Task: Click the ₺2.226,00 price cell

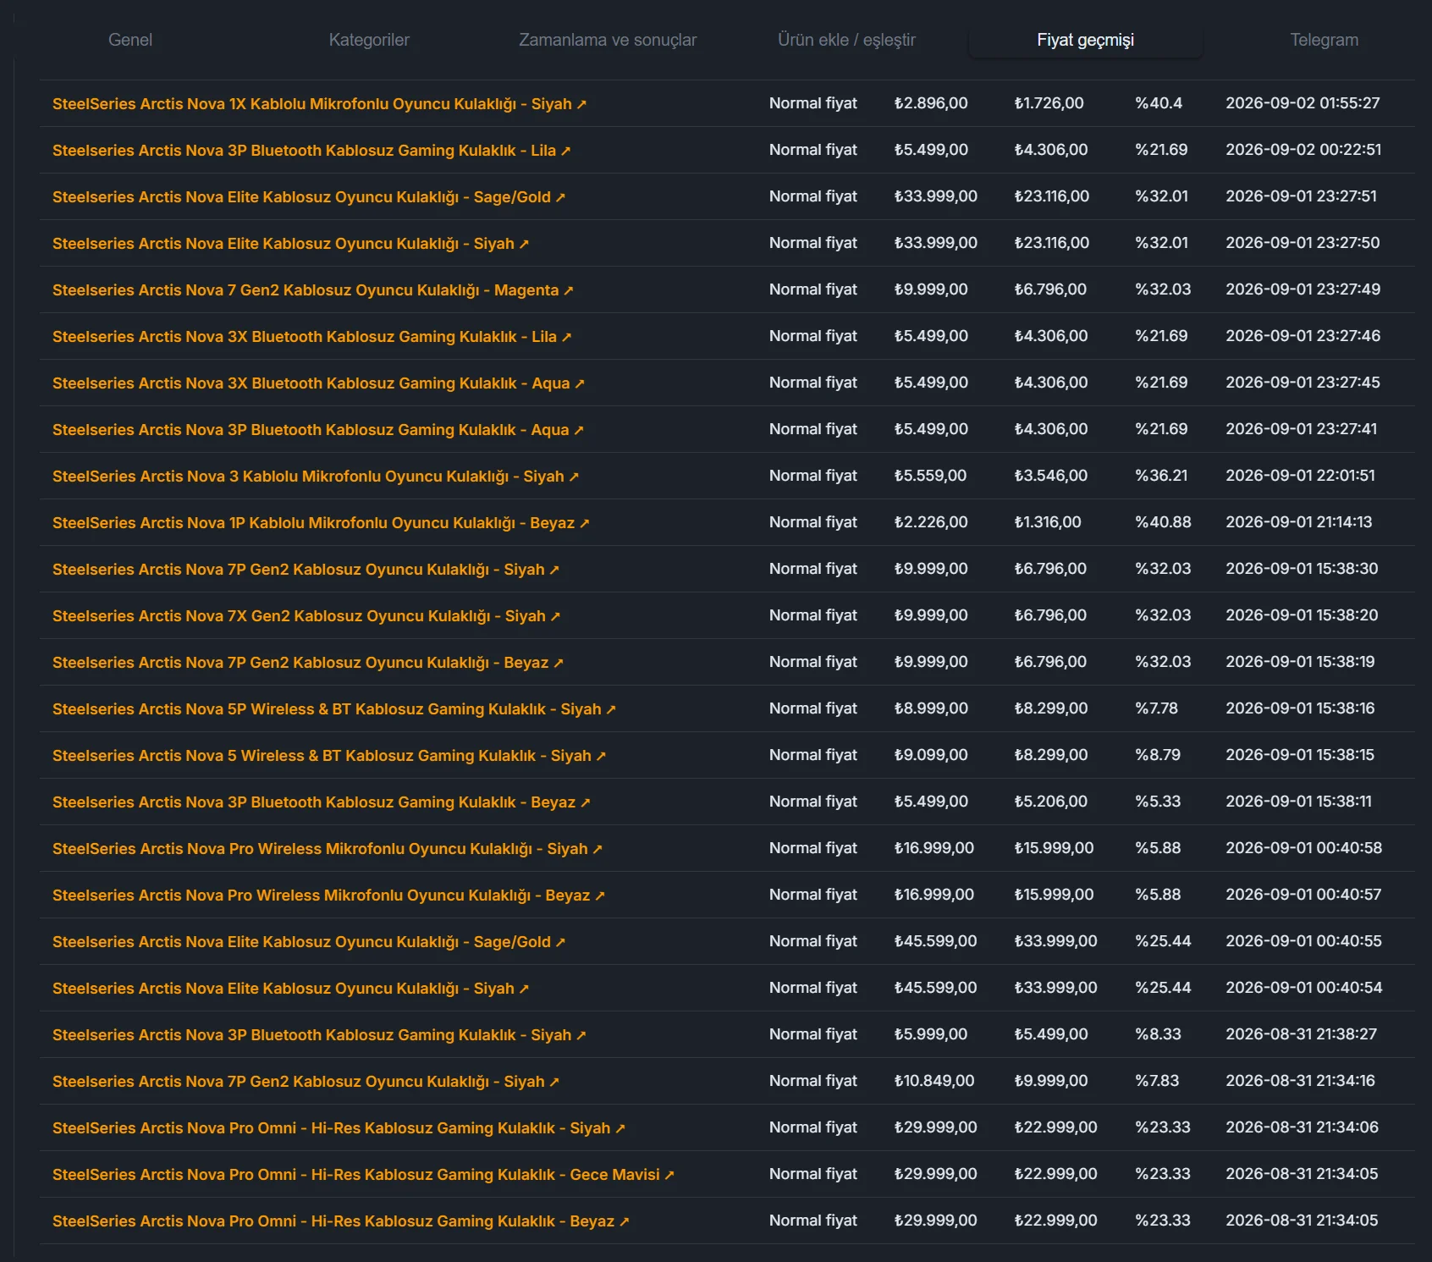Action: [x=931, y=522]
